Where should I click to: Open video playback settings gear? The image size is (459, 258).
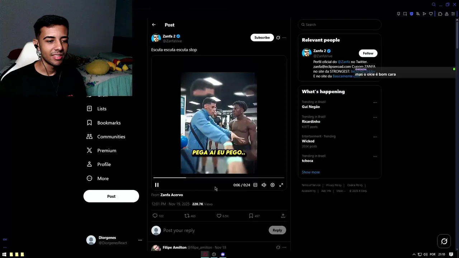[x=273, y=185]
